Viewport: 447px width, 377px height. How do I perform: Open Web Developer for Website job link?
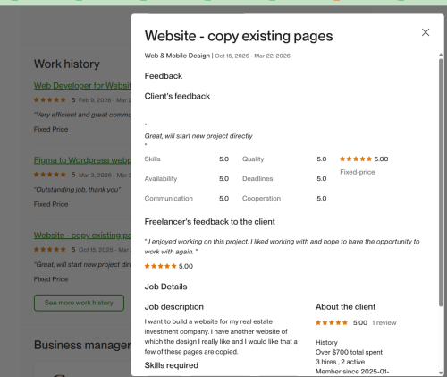82,86
